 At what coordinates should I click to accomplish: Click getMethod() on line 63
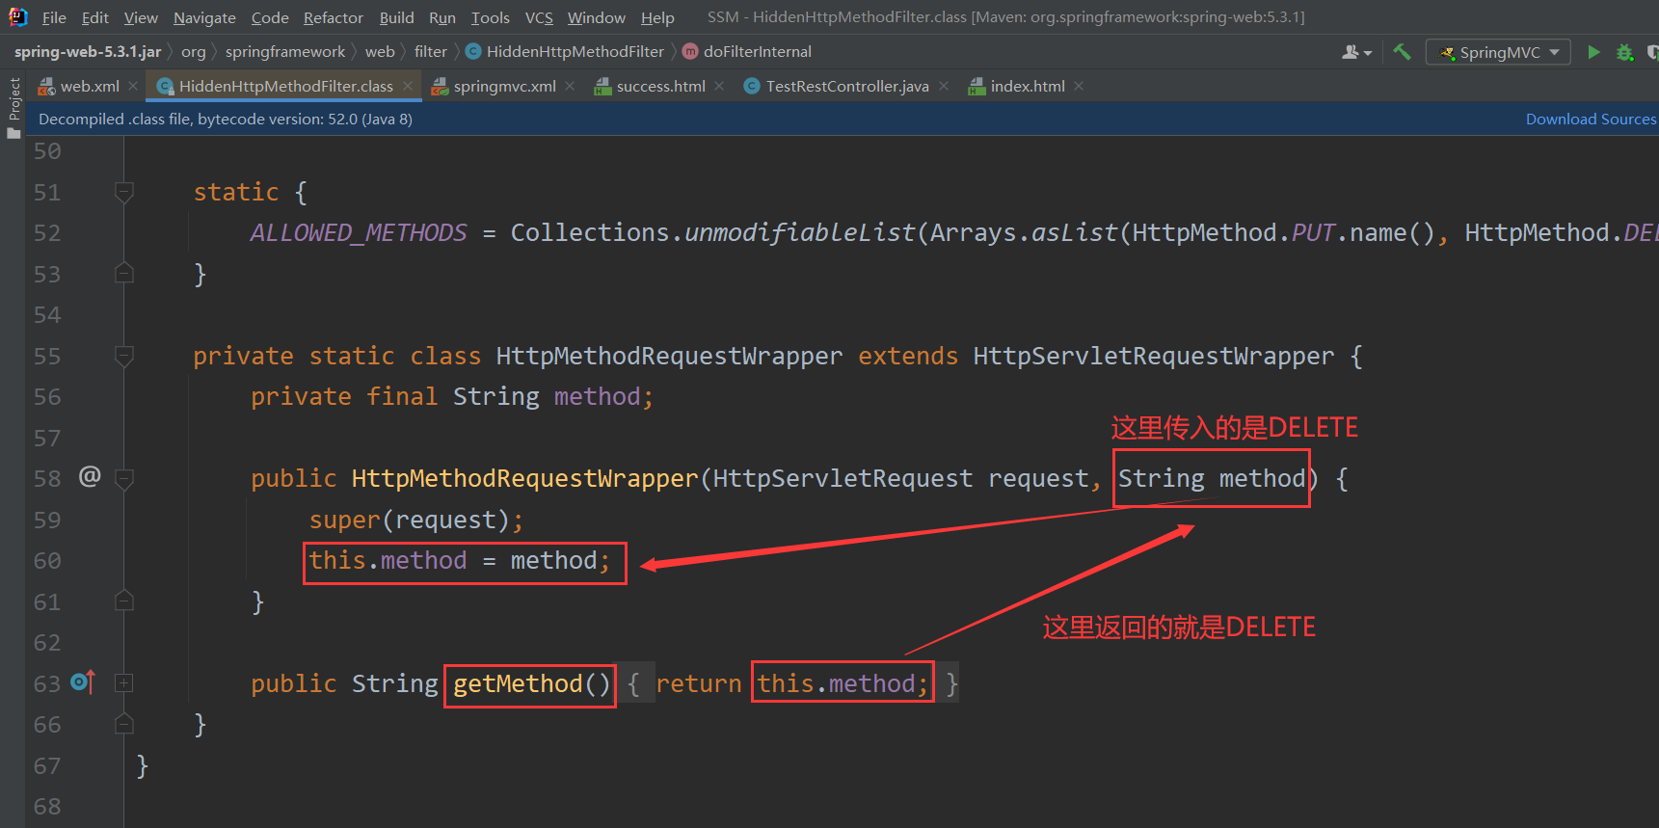(532, 683)
